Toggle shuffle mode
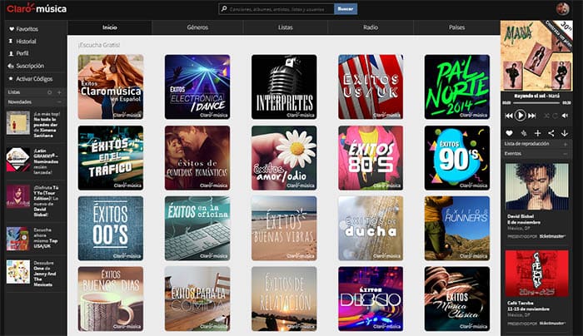Image resolution: width=583 pixels, height=336 pixels. point(546,116)
